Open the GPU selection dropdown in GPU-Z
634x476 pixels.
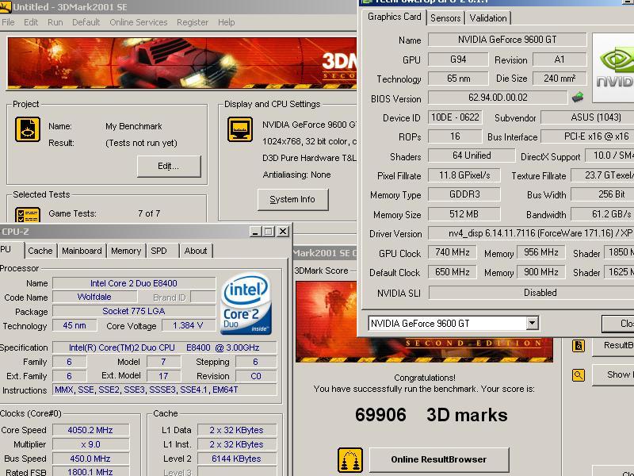tap(532, 323)
